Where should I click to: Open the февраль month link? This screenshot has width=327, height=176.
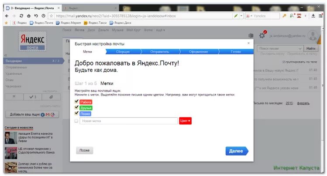(303, 103)
